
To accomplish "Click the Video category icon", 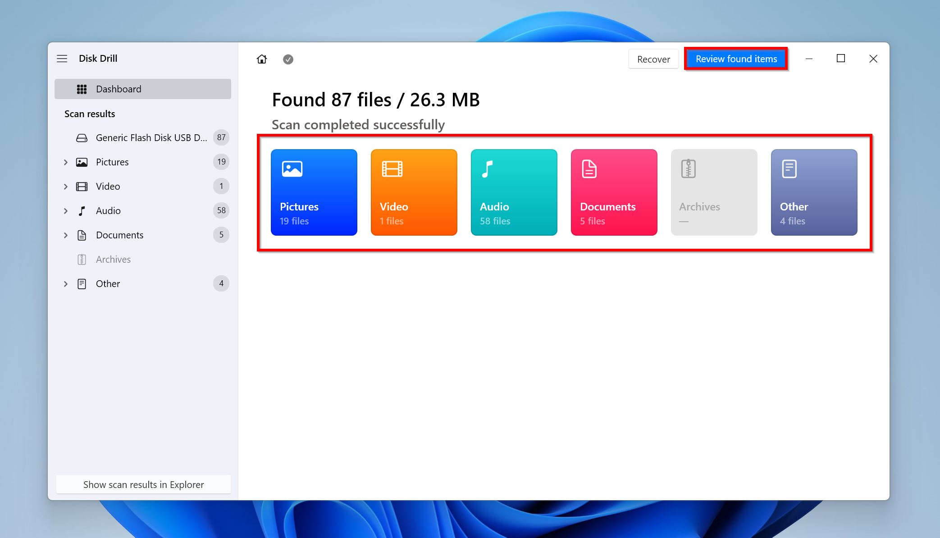I will (414, 192).
